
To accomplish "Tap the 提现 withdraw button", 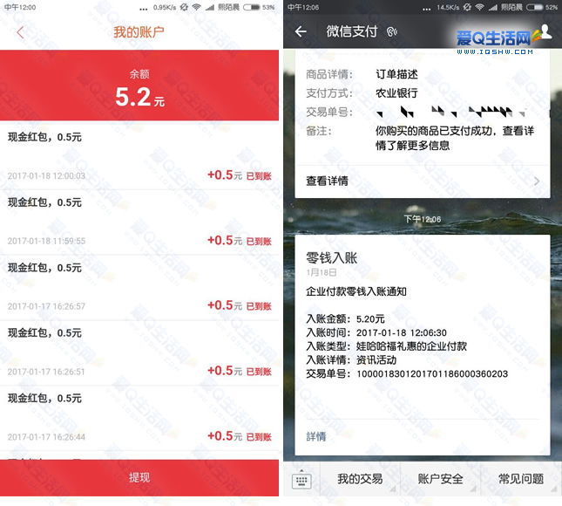I will tap(139, 478).
